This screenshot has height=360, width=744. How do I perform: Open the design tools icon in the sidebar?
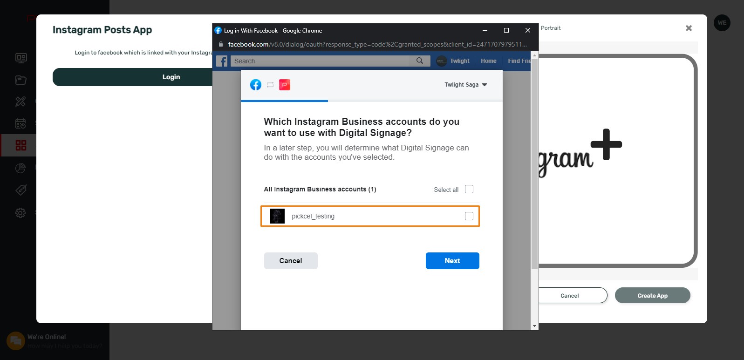point(21,101)
